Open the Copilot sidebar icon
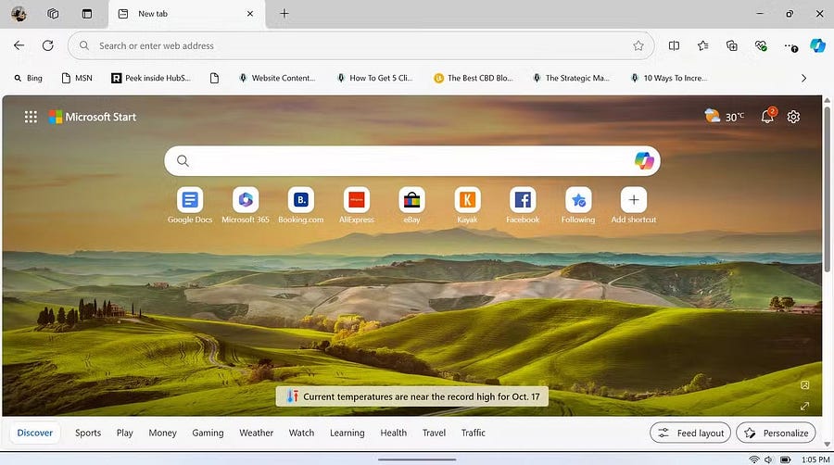Image resolution: width=834 pixels, height=465 pixels. pyautogui.click(x=817, y=45)
